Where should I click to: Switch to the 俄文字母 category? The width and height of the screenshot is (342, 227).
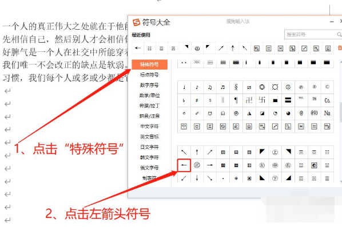(x=149, y=168)
